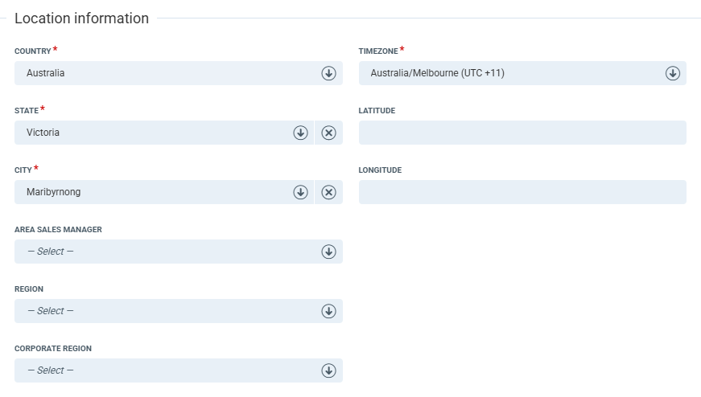Click the down-arrow icon in Country field
This screenshot has height=397, width=701.
coord(328,73)
